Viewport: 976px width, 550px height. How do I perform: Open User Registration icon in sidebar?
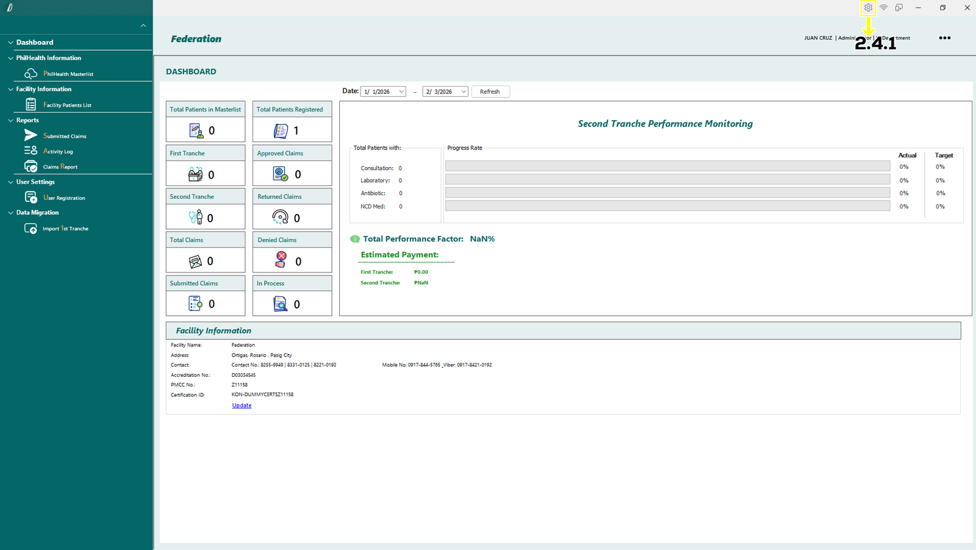click(x=30, y=198)
